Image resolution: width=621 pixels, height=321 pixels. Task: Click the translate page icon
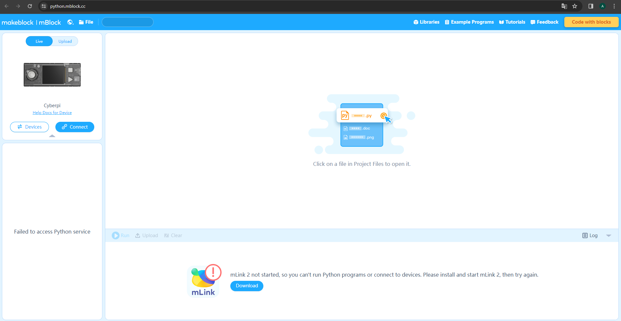point(564,6)
